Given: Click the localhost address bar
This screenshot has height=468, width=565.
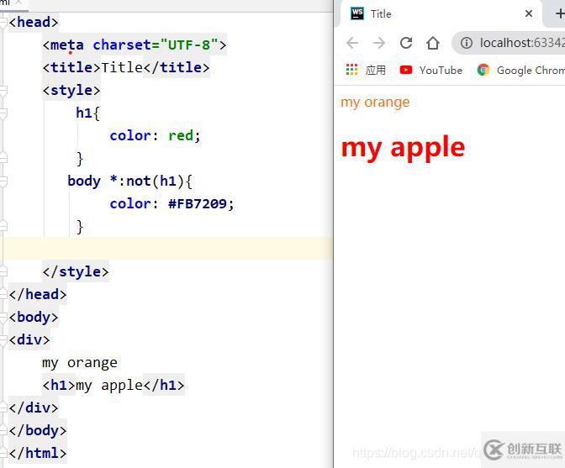Looking at the screenshot, I should (x=509, y=43).
